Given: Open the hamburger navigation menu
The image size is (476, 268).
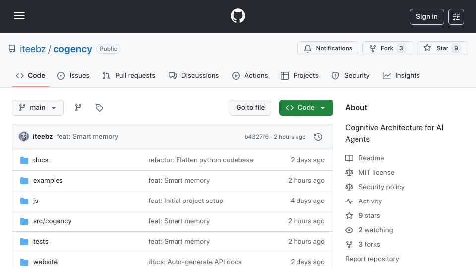Looking at the screenshot, I should click(19, 16).
